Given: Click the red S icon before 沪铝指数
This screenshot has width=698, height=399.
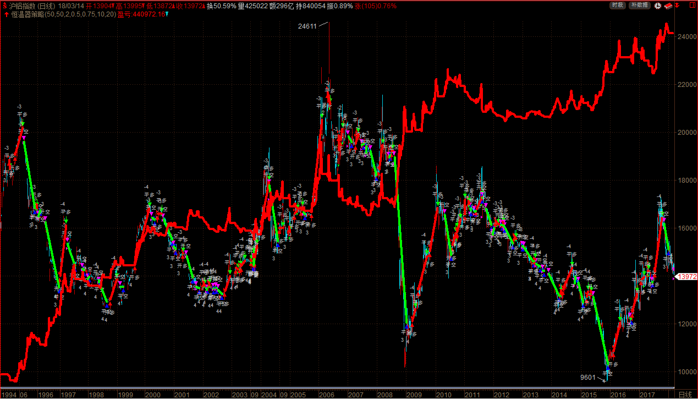Looking at the screenshot, I should (6, 6).
